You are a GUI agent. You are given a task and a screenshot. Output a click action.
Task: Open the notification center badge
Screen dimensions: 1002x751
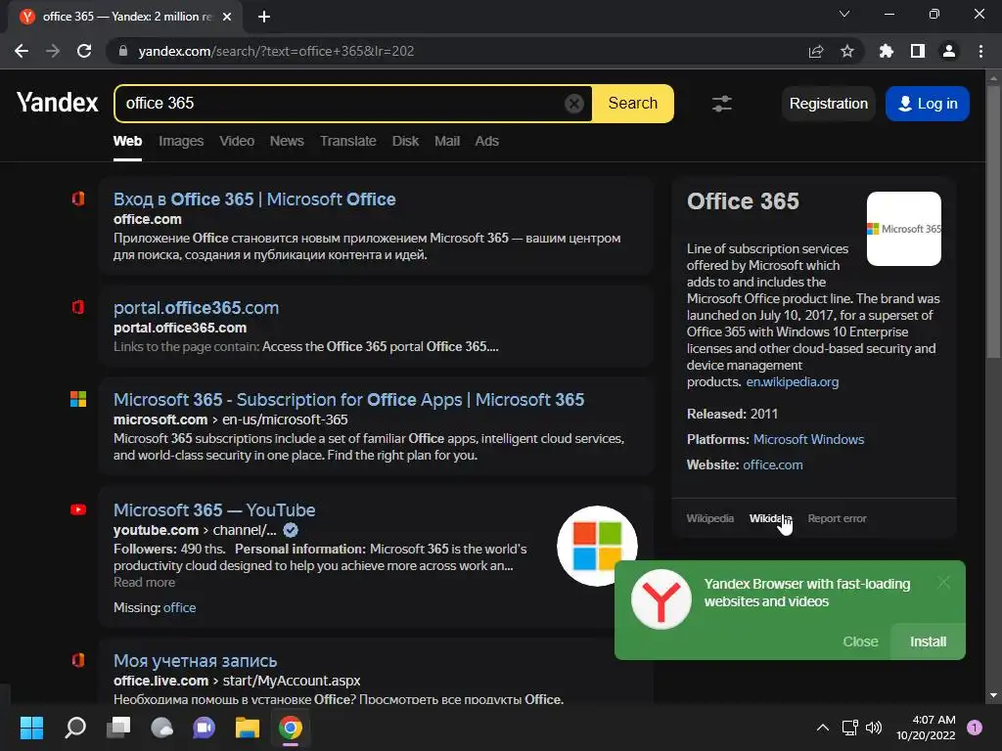click(975, 728)
